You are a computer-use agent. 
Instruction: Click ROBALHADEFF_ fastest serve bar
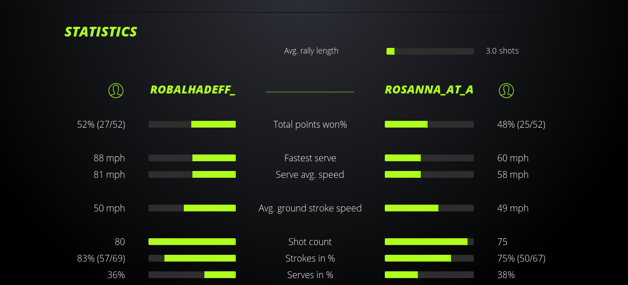pos(192,158)
